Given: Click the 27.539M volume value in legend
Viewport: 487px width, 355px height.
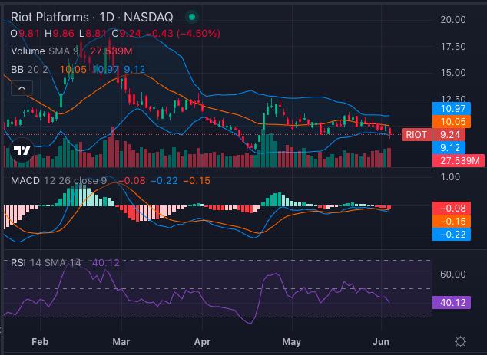Looking at the screenshot, I should point(111,51).
